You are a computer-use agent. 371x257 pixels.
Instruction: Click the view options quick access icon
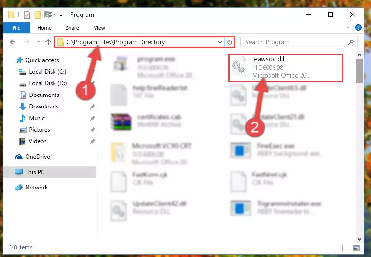coord(50,15)
